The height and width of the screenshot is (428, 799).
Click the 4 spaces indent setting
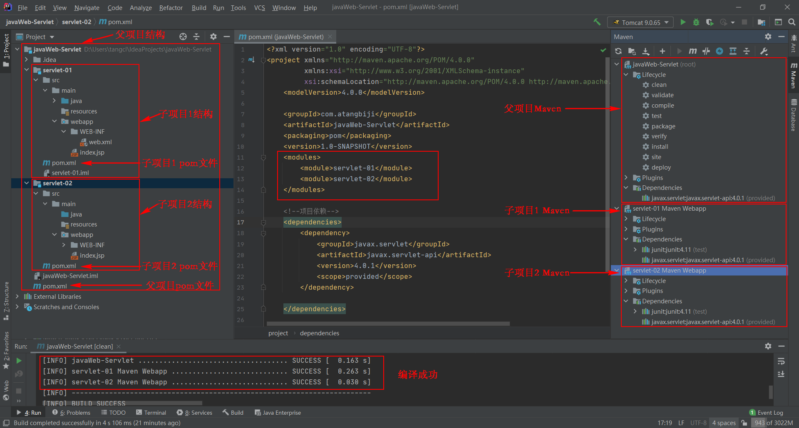(724, 423)
